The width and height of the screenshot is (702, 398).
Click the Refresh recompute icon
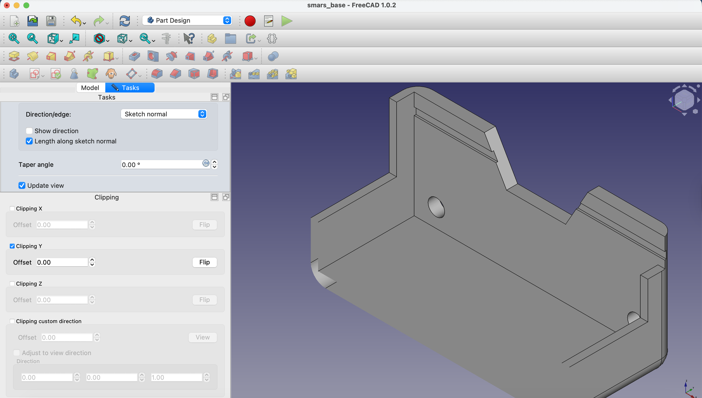point(125,21)
